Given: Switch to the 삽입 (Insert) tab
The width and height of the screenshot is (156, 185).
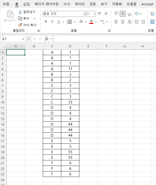Looking at the screenshot, I should [26, 4].
